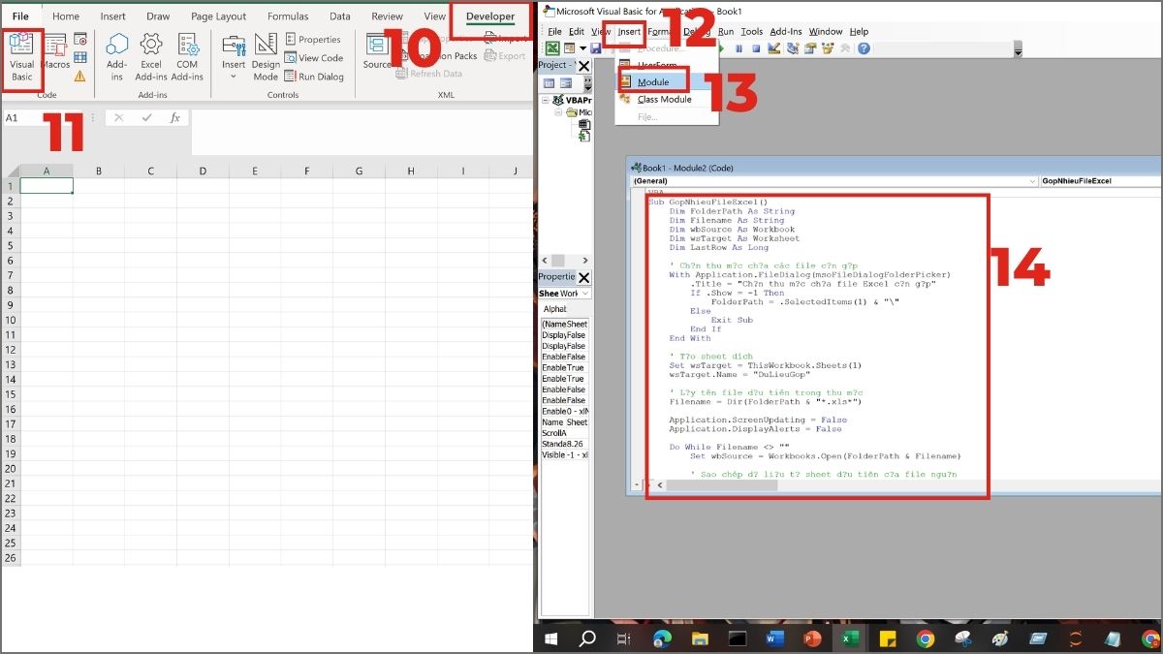Click the Record Macro icon

(x=80, y=39)
